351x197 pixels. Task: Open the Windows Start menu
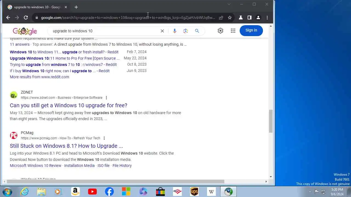click(x=7, y=192)
